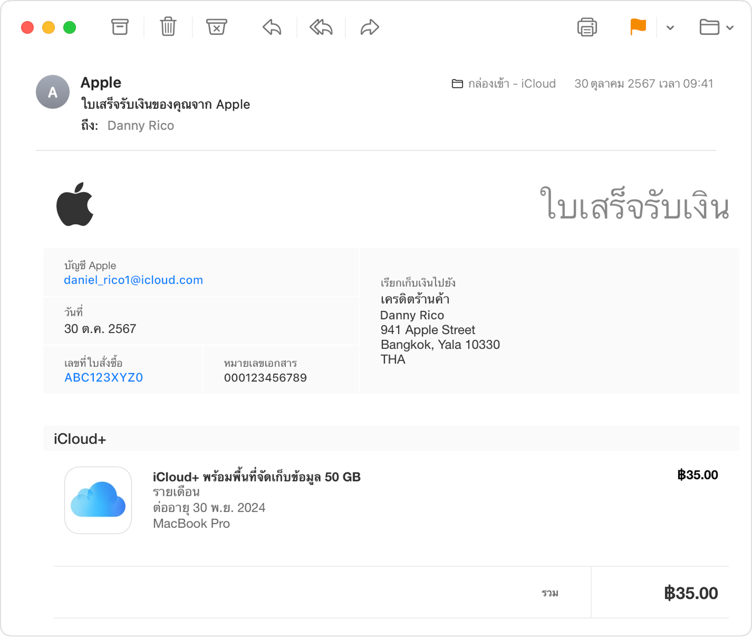The width and height of the screenshot is (752, 637).
Task: Click sender name Apple
Action: pyautogui.click(x=101, y=82)
